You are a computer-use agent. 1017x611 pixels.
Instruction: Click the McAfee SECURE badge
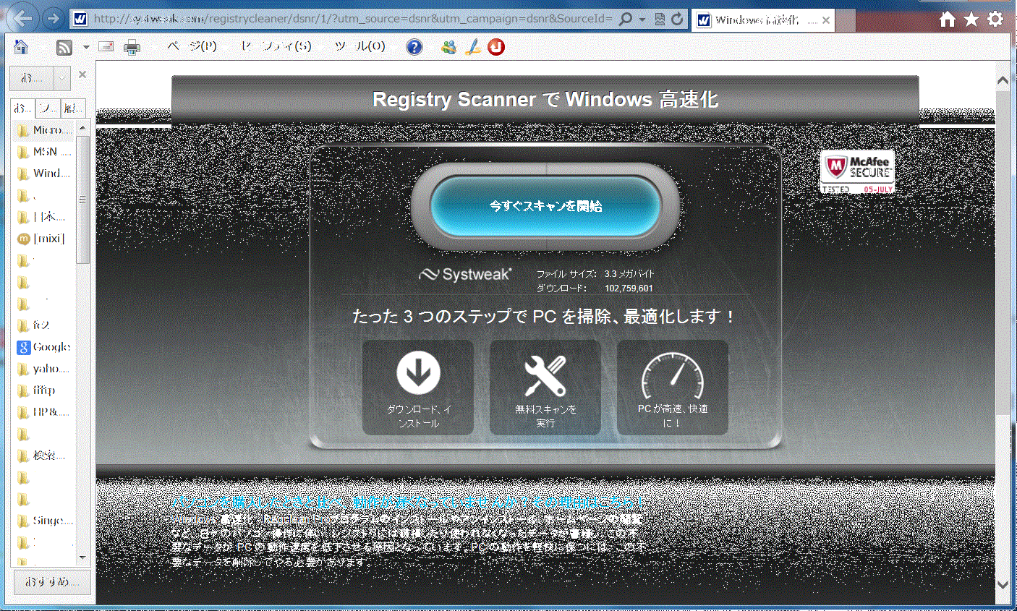[857, 171]
